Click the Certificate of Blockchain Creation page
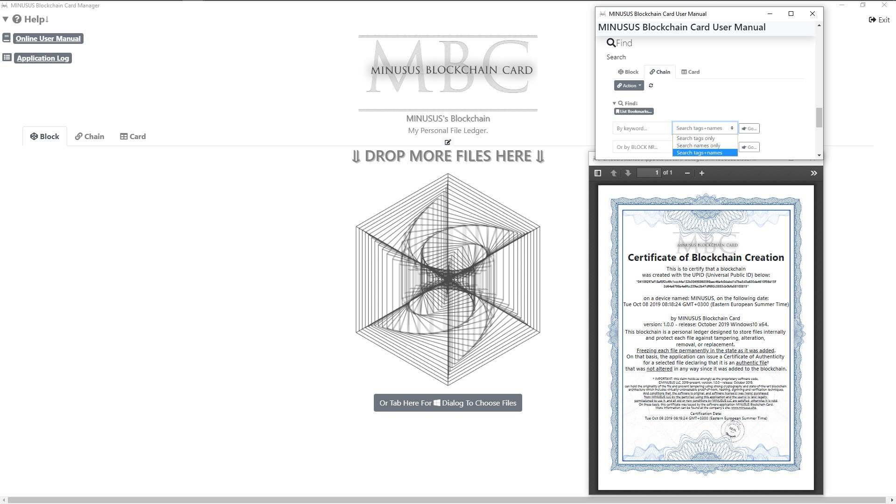 click(x=706, y=337)
